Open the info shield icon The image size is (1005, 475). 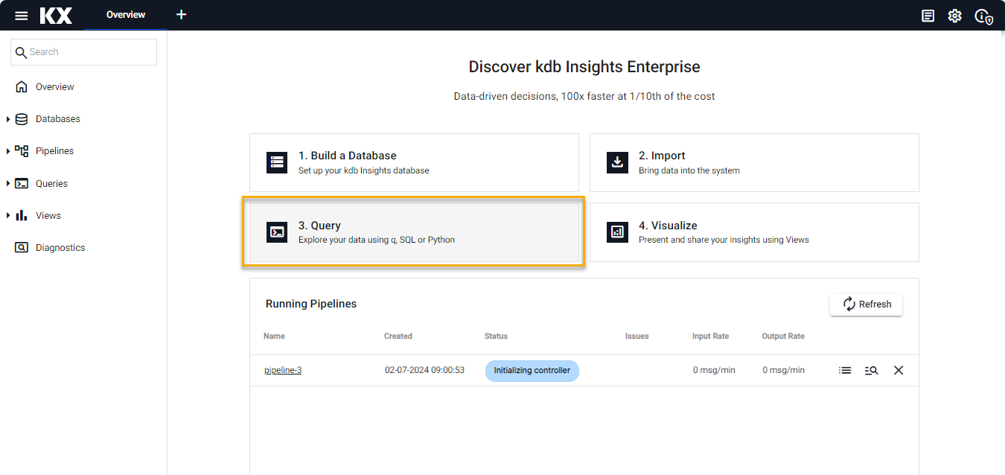pos(983,16)
